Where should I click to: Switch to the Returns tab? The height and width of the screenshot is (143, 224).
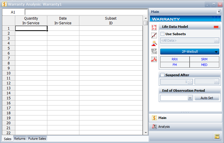[20, 139]
